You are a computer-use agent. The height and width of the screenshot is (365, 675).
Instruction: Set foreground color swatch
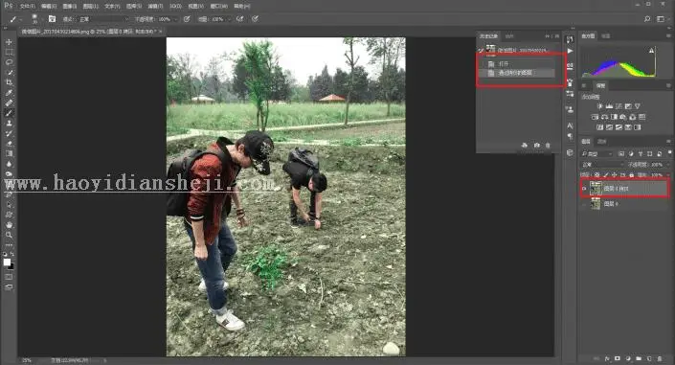click(7, 262)
